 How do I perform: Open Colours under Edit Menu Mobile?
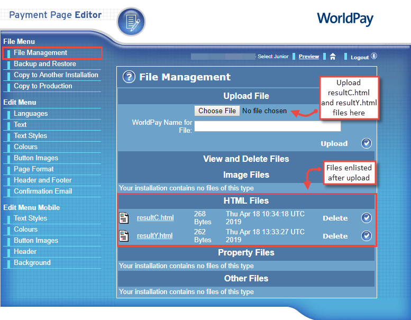pos(26,230)
